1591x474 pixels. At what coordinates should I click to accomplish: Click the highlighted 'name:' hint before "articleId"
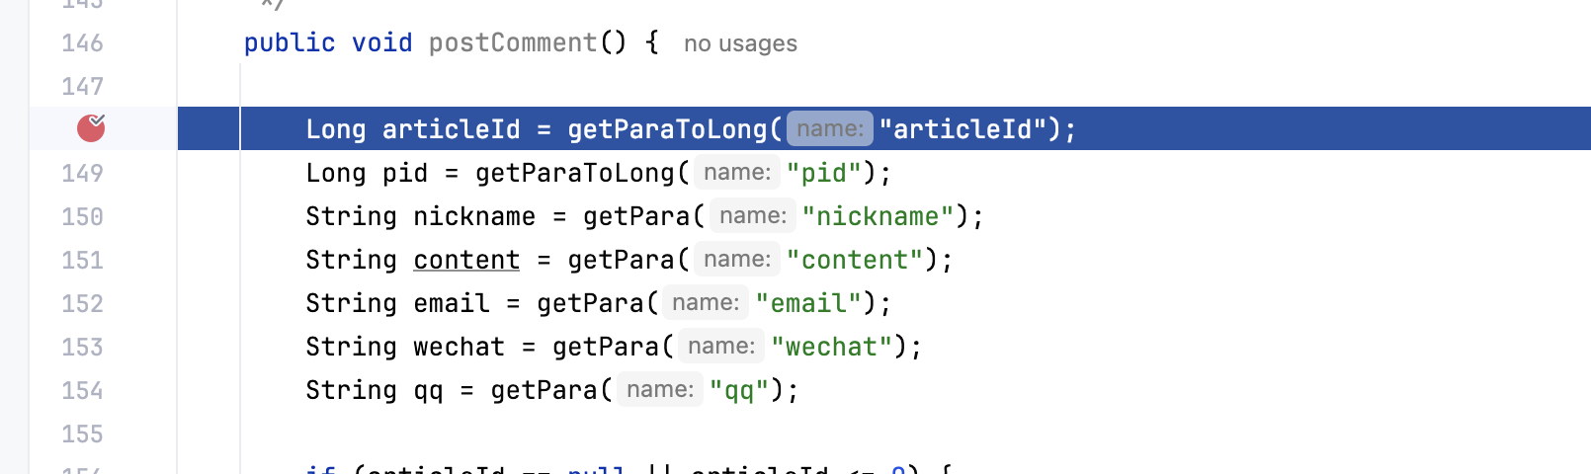coord(830,128)
